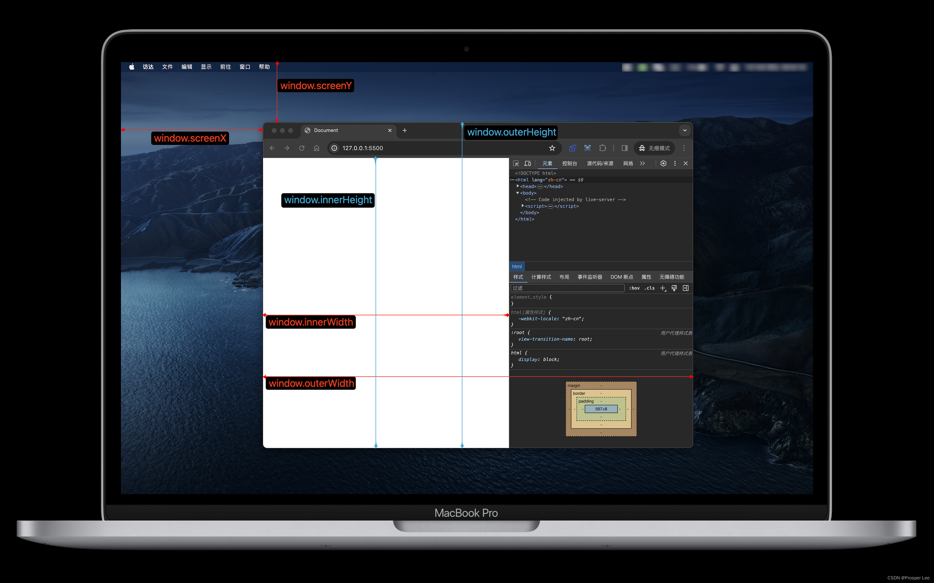Toggle the device toolbar in DevTools
The image size is (934, 583).
pos(528,164)
